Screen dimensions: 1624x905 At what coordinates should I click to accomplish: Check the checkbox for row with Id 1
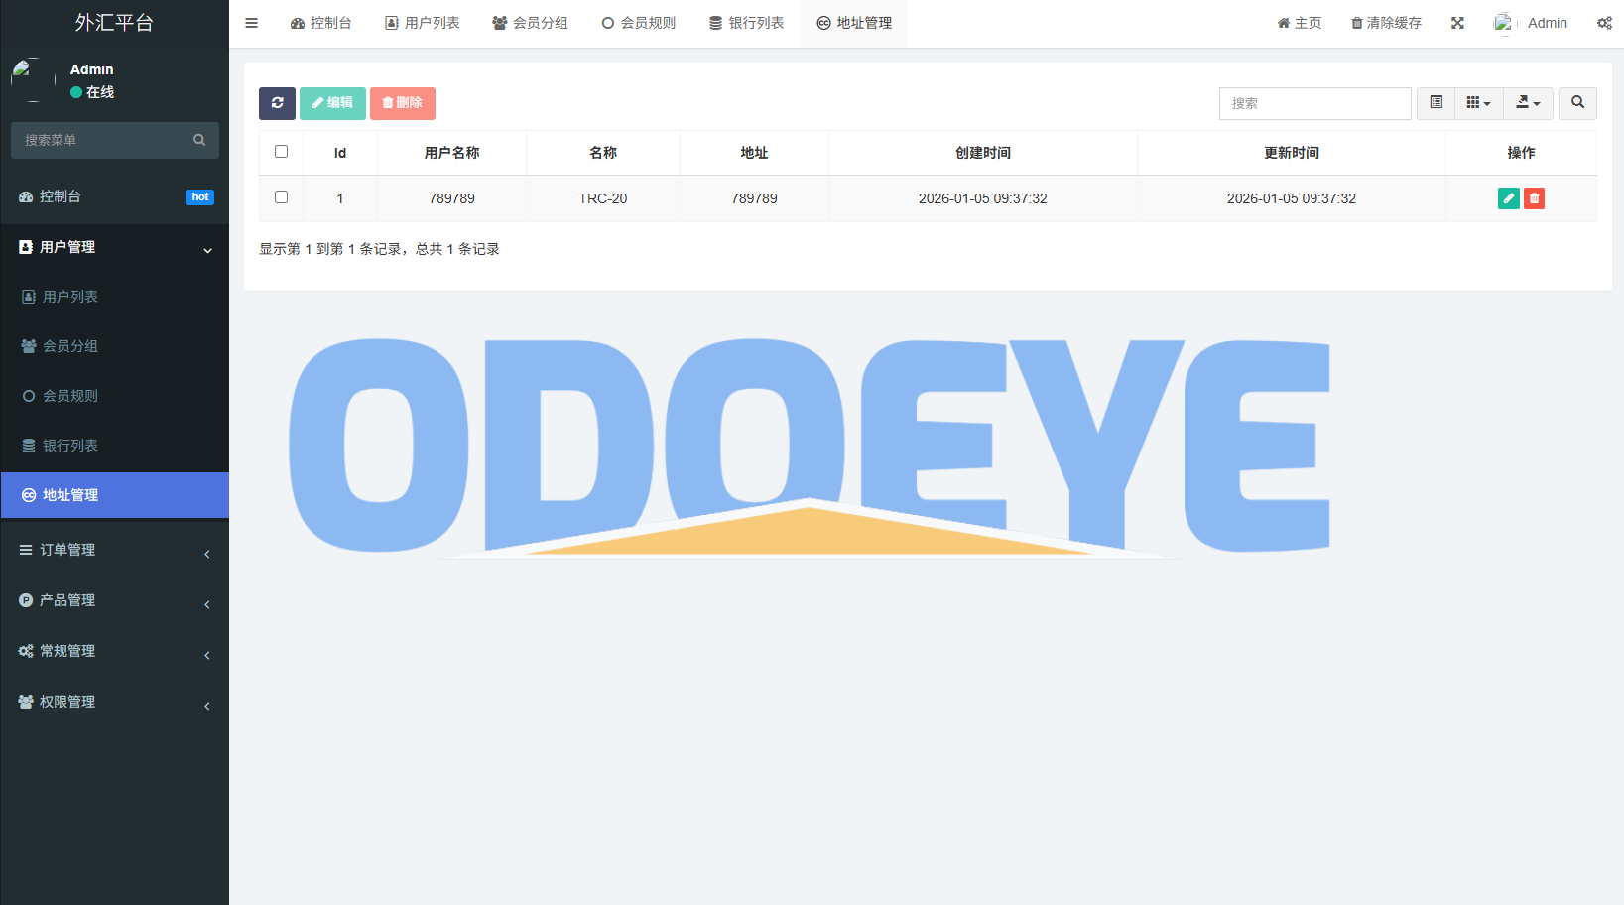(281, 197)
